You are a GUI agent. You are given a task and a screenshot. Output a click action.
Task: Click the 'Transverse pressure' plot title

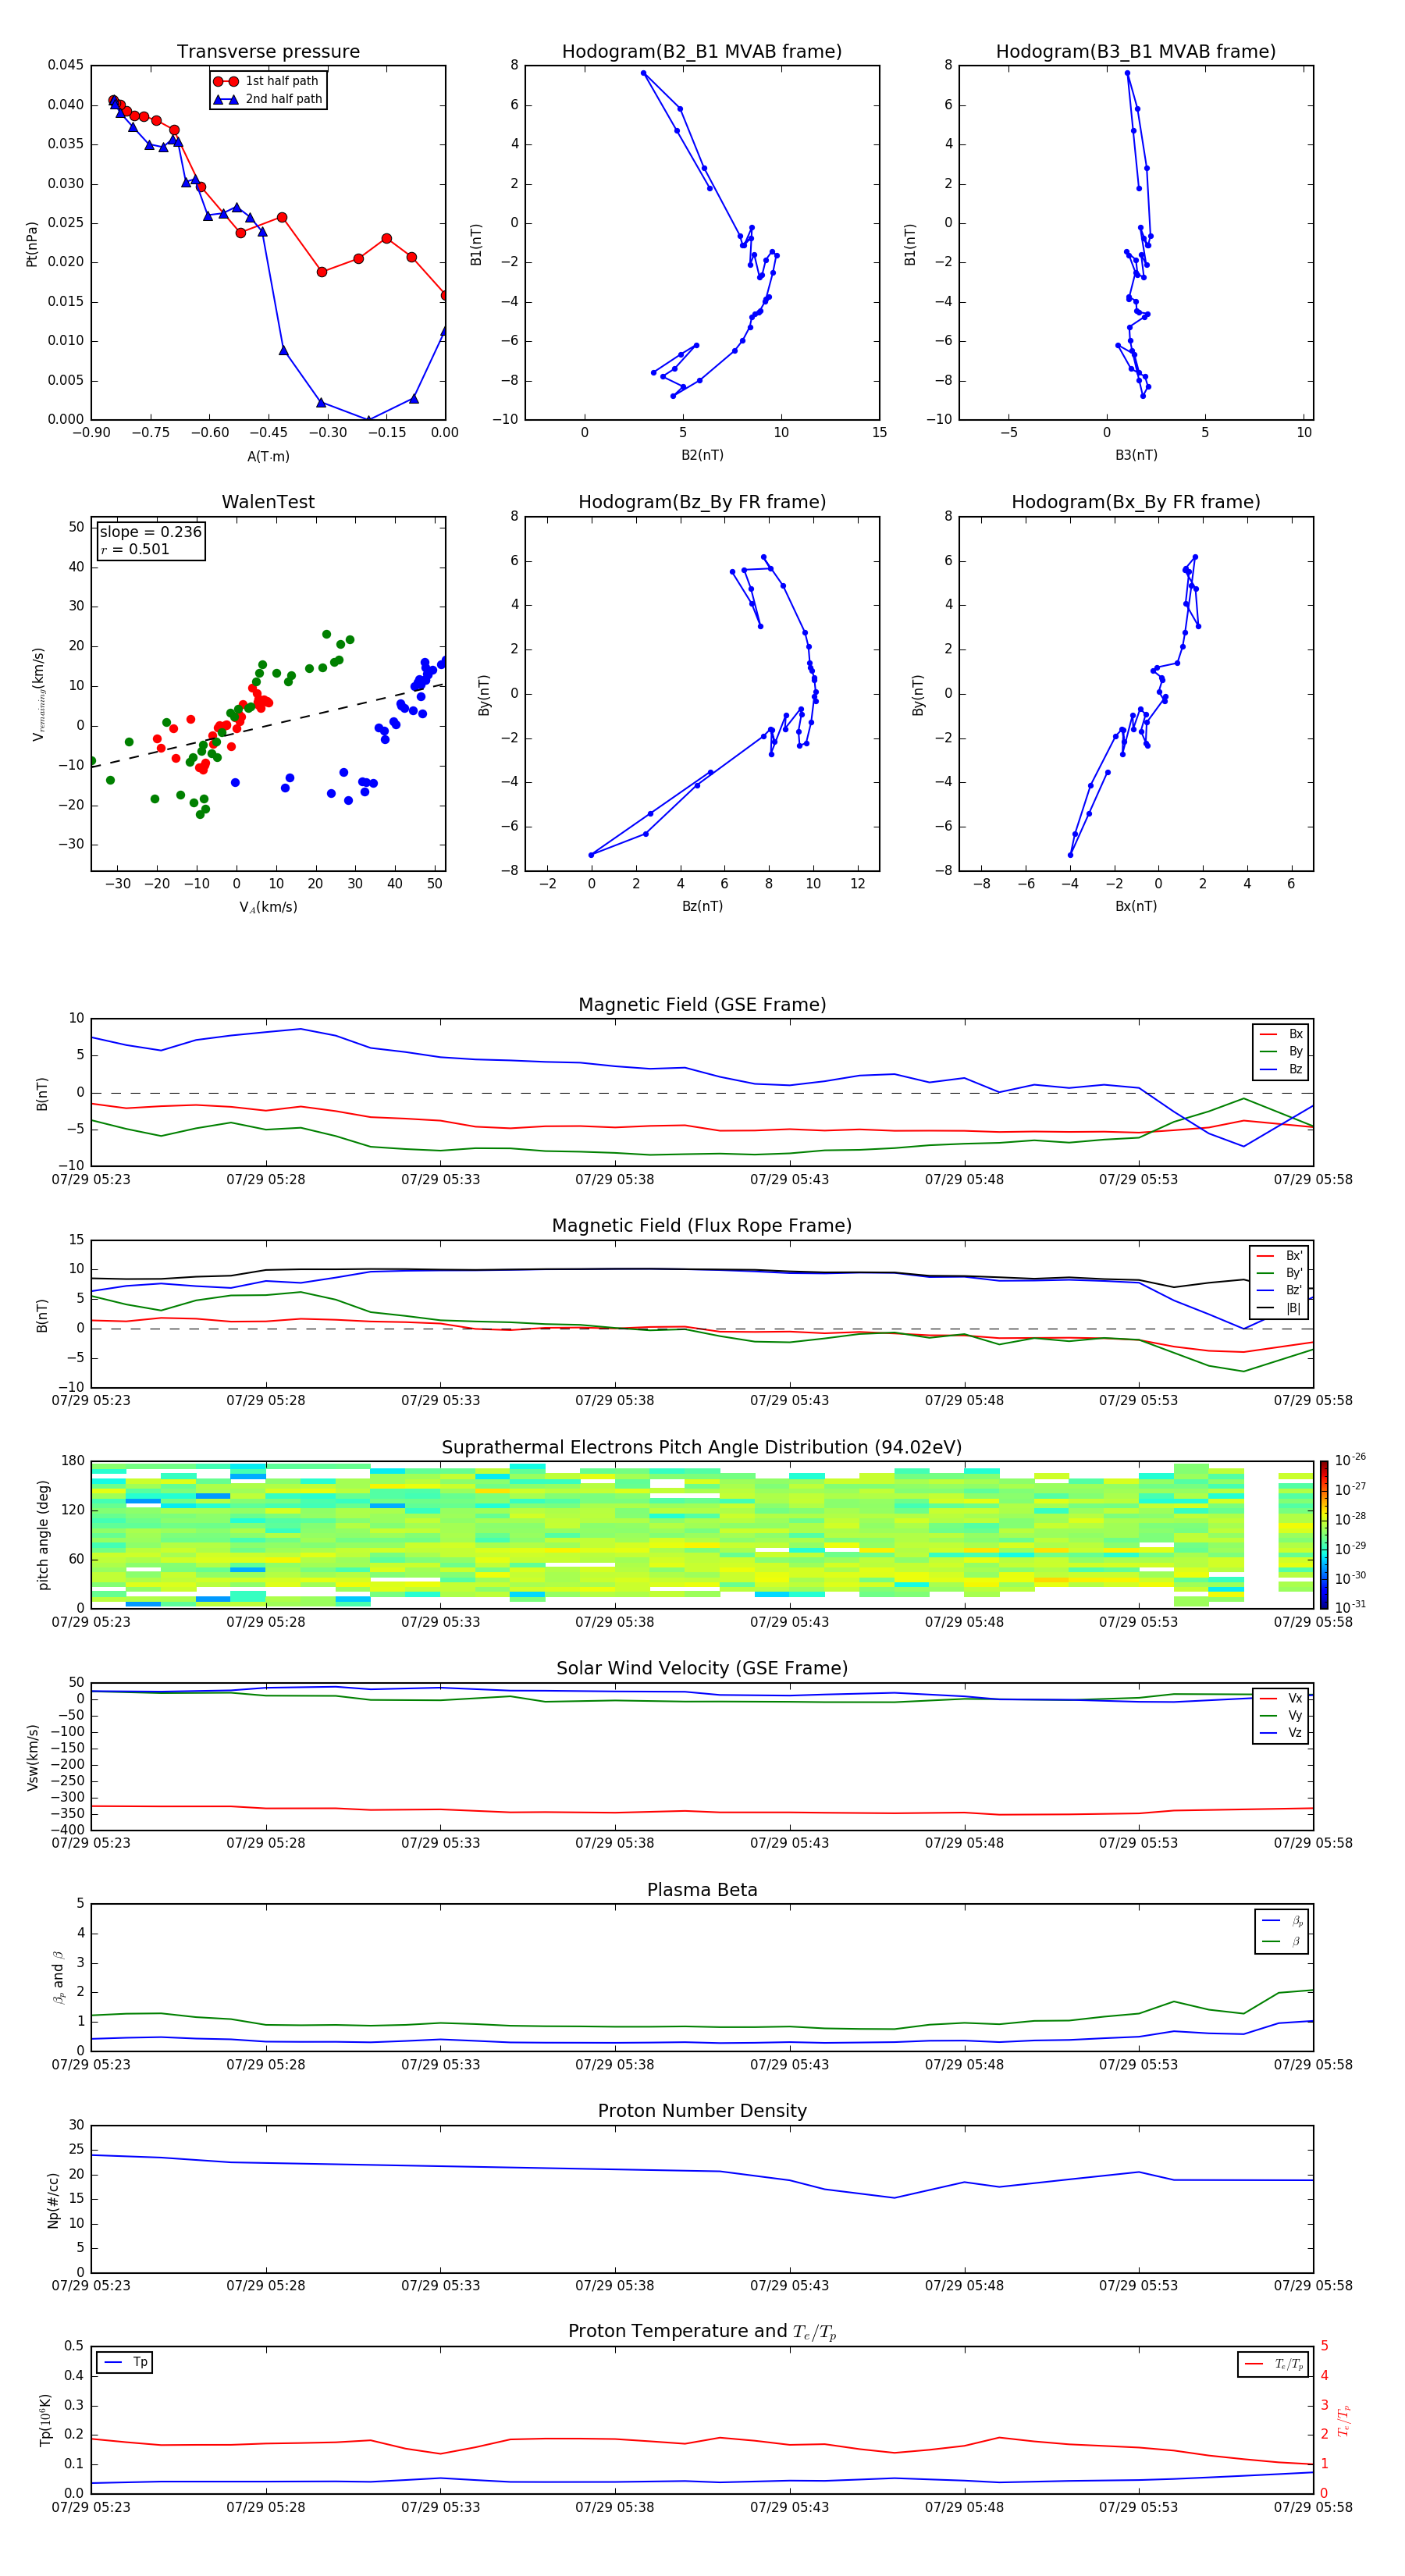268,52
